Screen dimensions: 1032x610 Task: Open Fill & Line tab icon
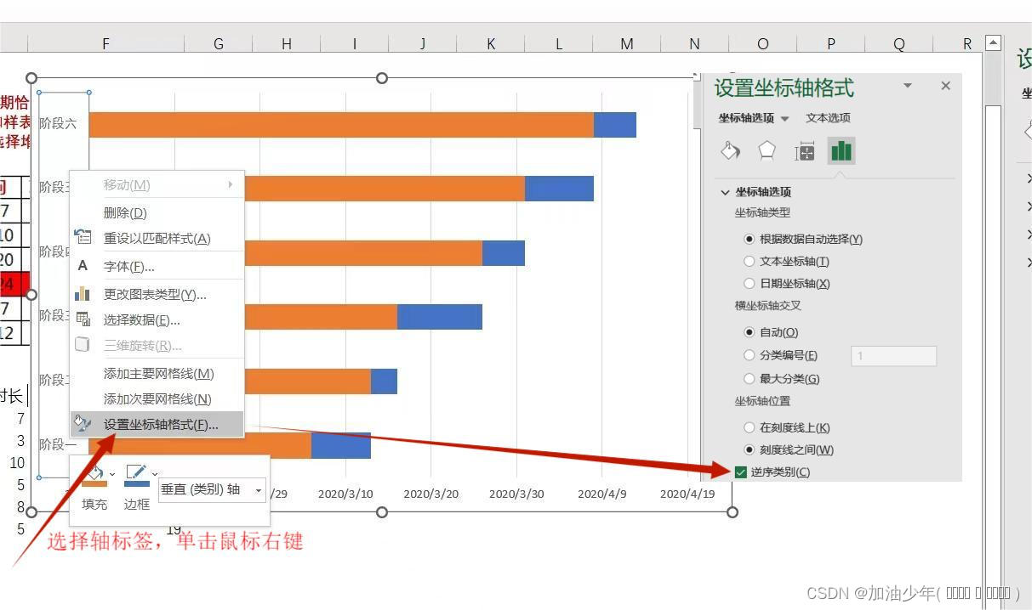point(730,151)
